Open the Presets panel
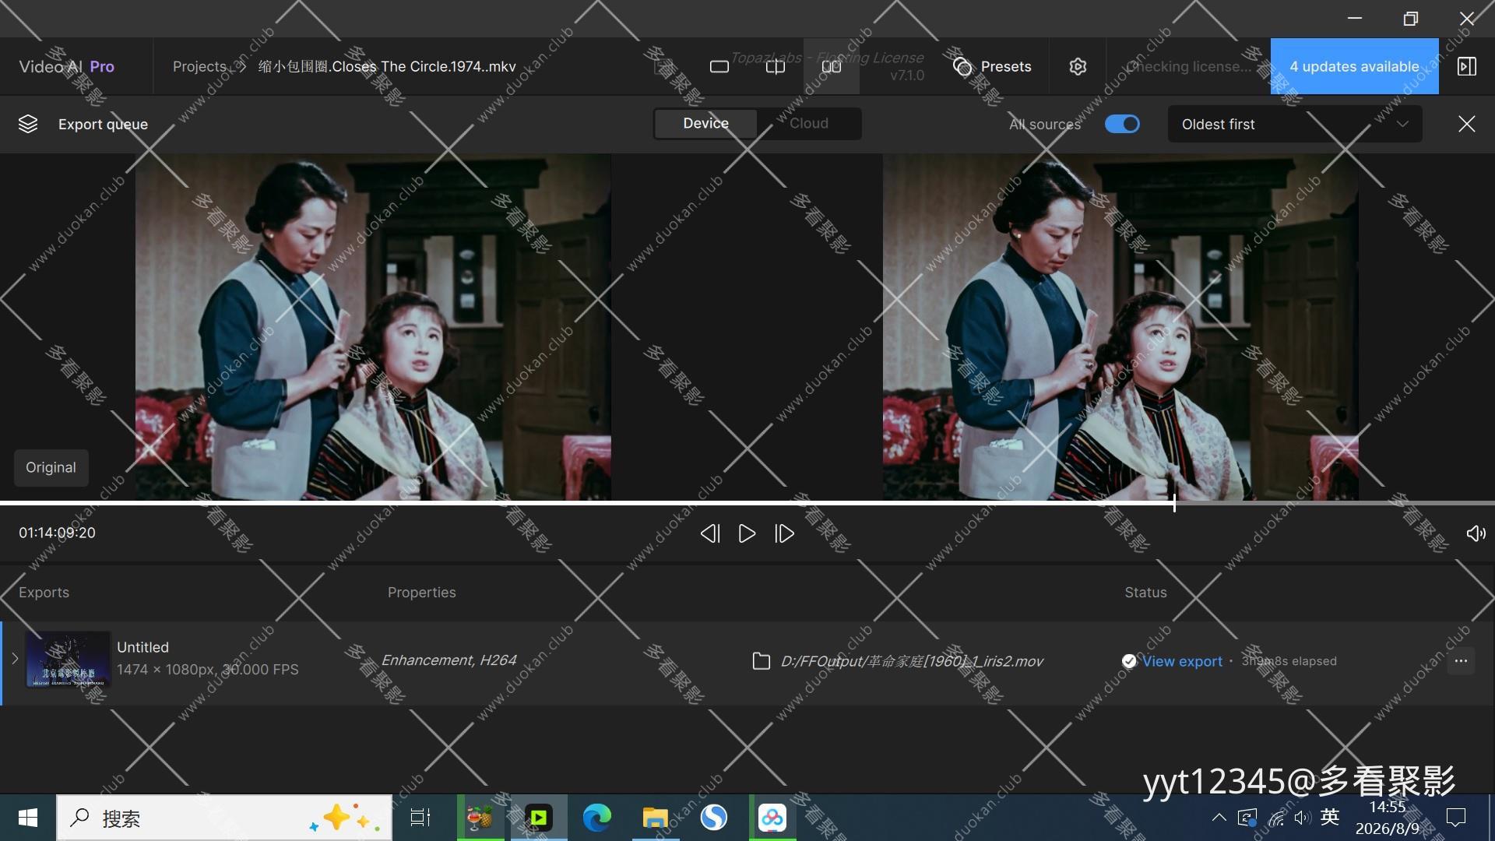The width and height of the screenshot is (1495, 841). point(992,67)
